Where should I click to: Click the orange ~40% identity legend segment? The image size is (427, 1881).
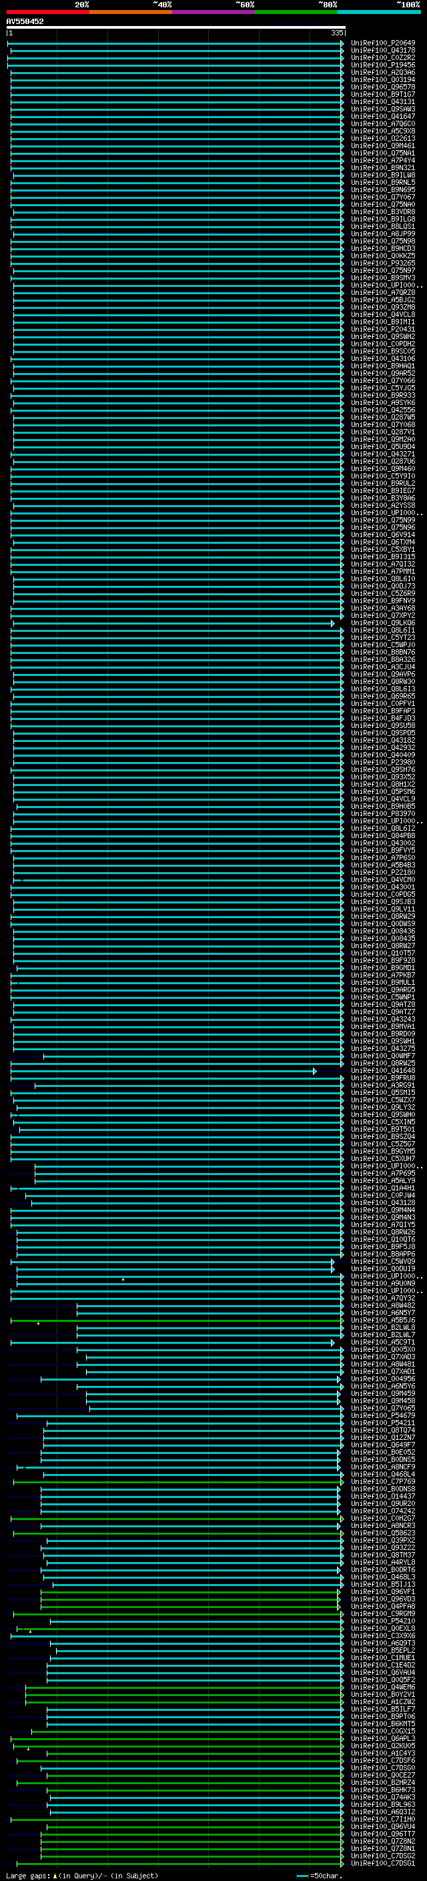pos(131,12)
